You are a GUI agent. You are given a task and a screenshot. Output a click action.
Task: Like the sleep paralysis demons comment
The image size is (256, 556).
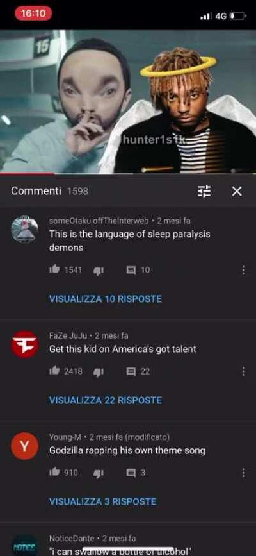click(54, 270)
